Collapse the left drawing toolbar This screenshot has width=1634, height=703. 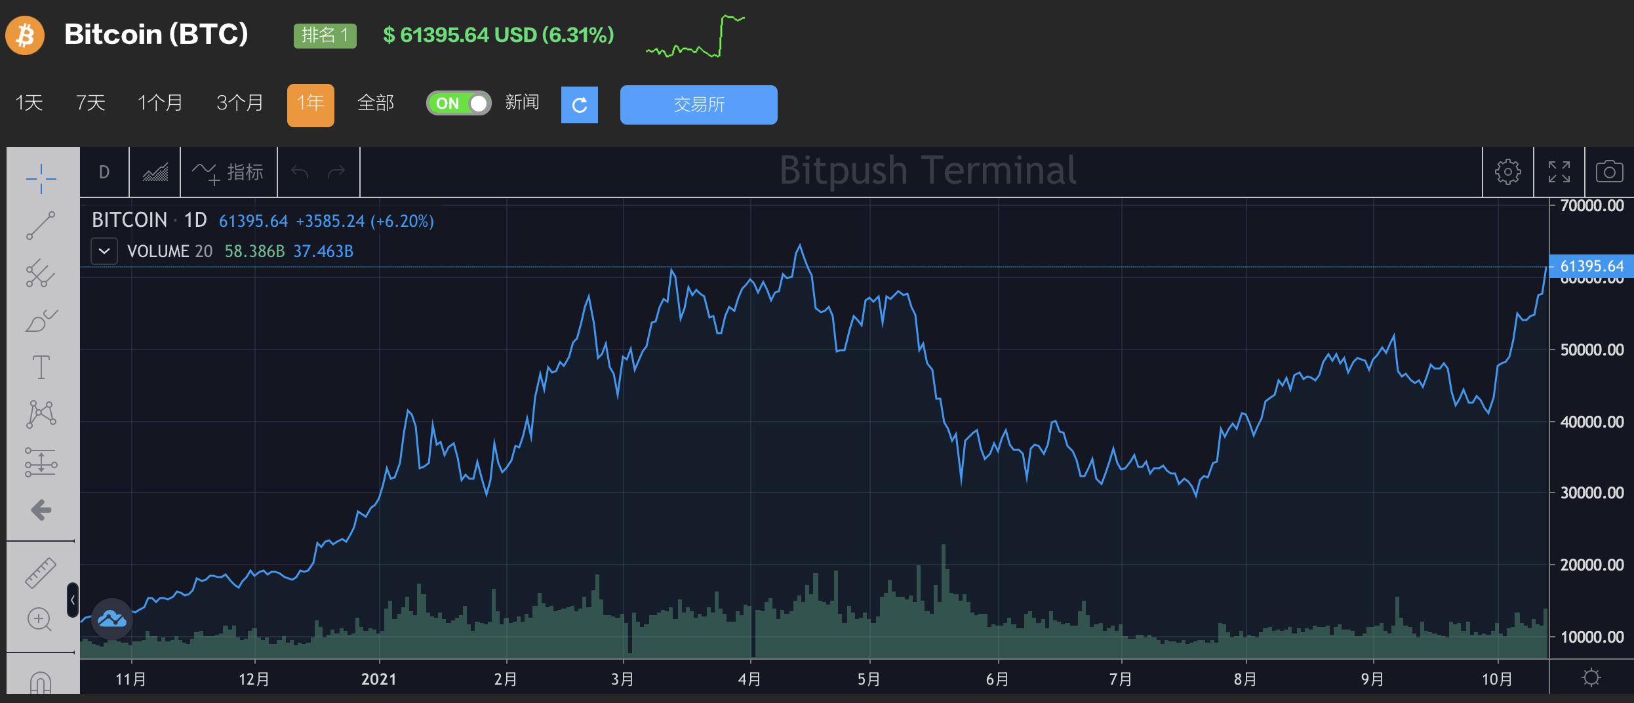point(72,600)
